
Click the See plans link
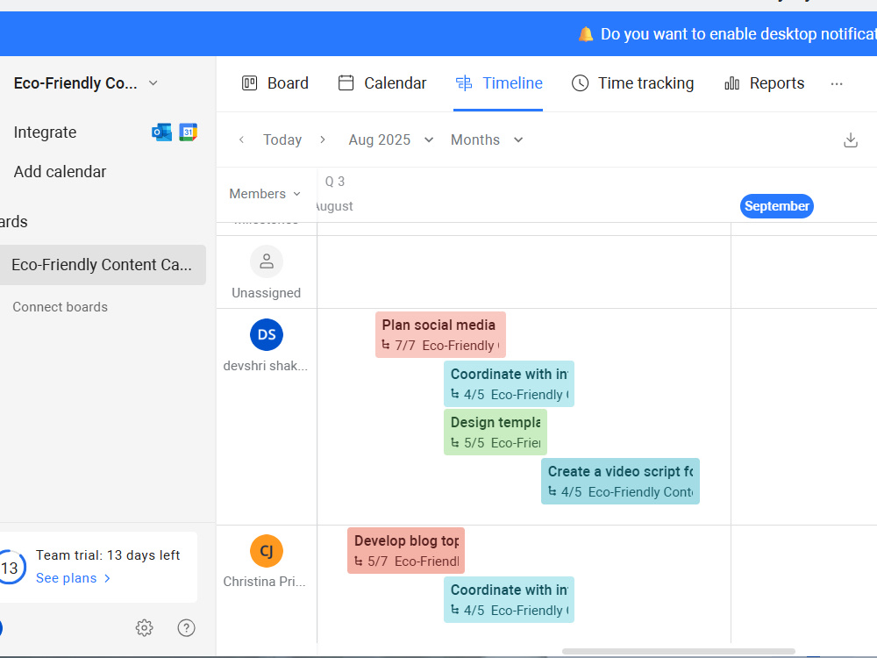coord(74,578)
